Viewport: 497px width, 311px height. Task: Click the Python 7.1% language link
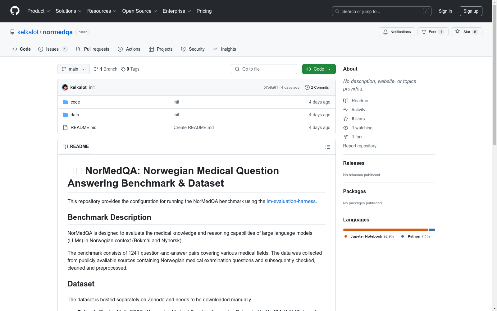(416, 236)
